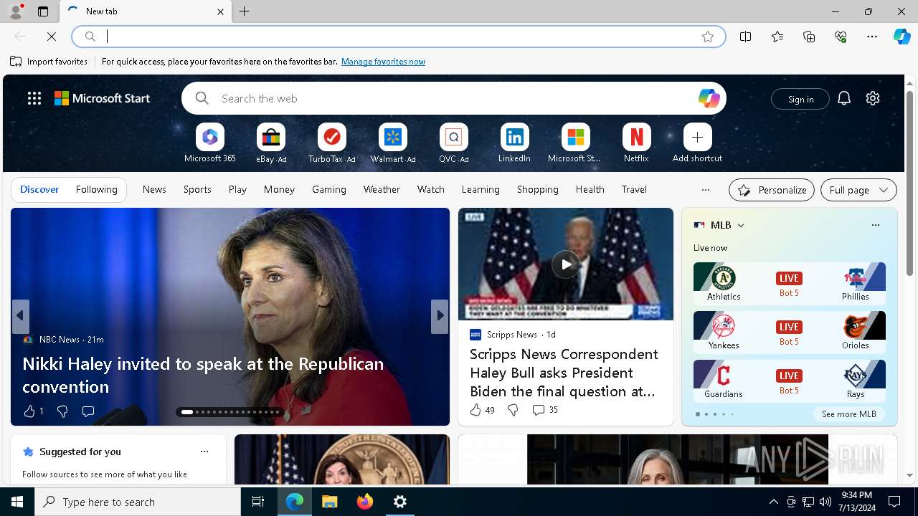
Task: Open Athletics vs Phillies live game
Action: pyautogui.click(x=789, y=283)
